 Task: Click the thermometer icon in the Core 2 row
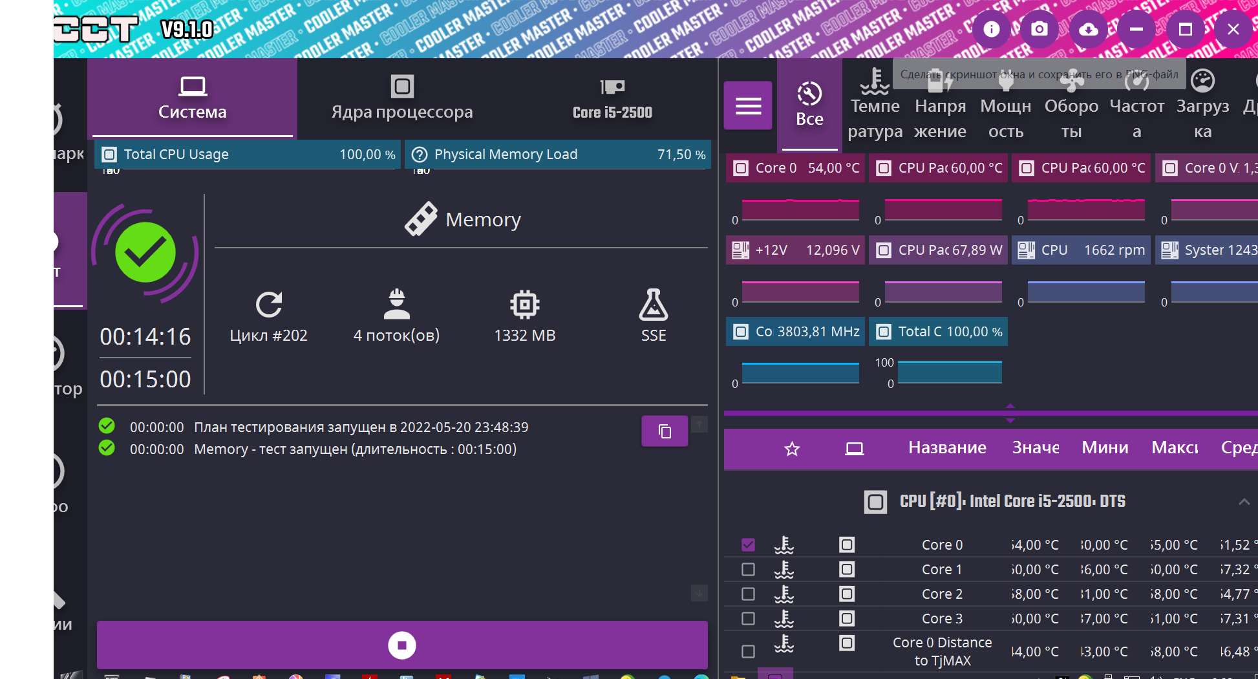pyautogui.click(x=784, y=594)
